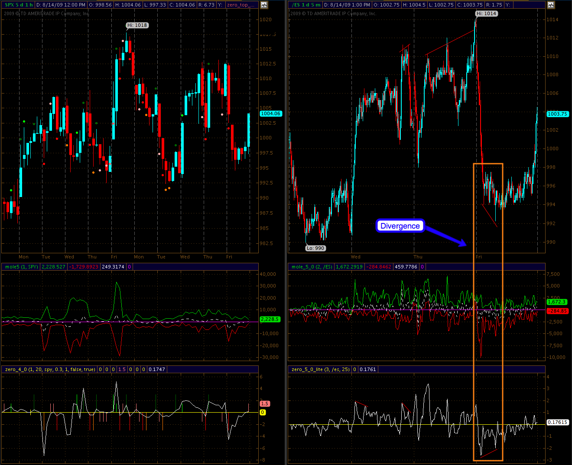Click the red -284.85 value tag
572x465 pixels.
pos(557,311)
